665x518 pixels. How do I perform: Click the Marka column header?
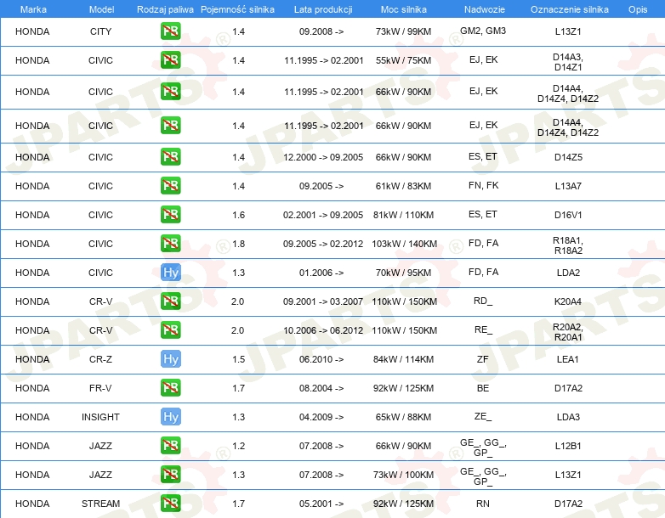pyautogui.click(x=33, y=9)
